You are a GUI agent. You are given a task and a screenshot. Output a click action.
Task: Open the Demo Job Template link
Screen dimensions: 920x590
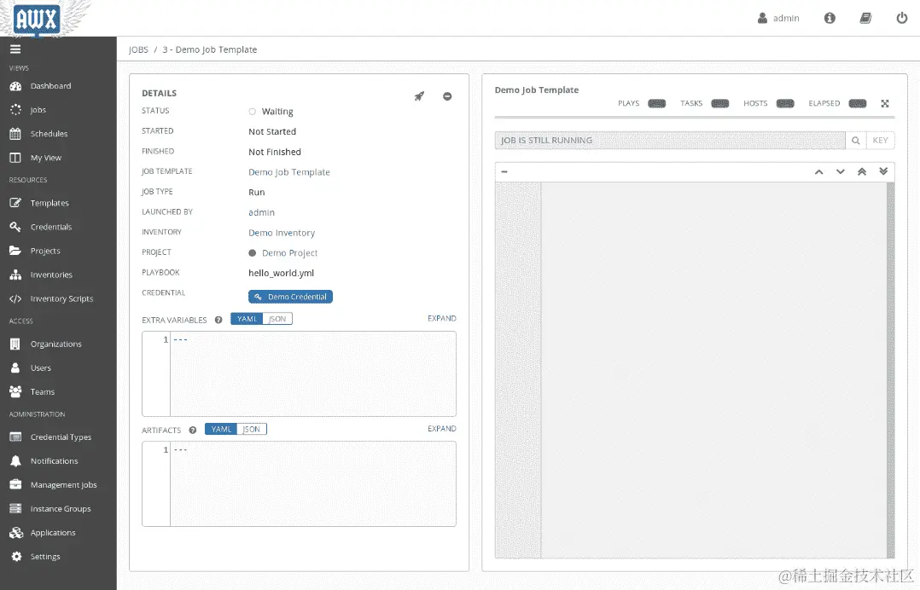288,172
